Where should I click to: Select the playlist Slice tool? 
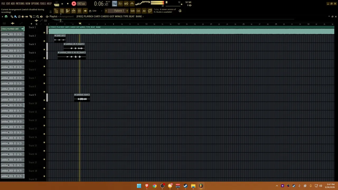(x=30, y=17)
